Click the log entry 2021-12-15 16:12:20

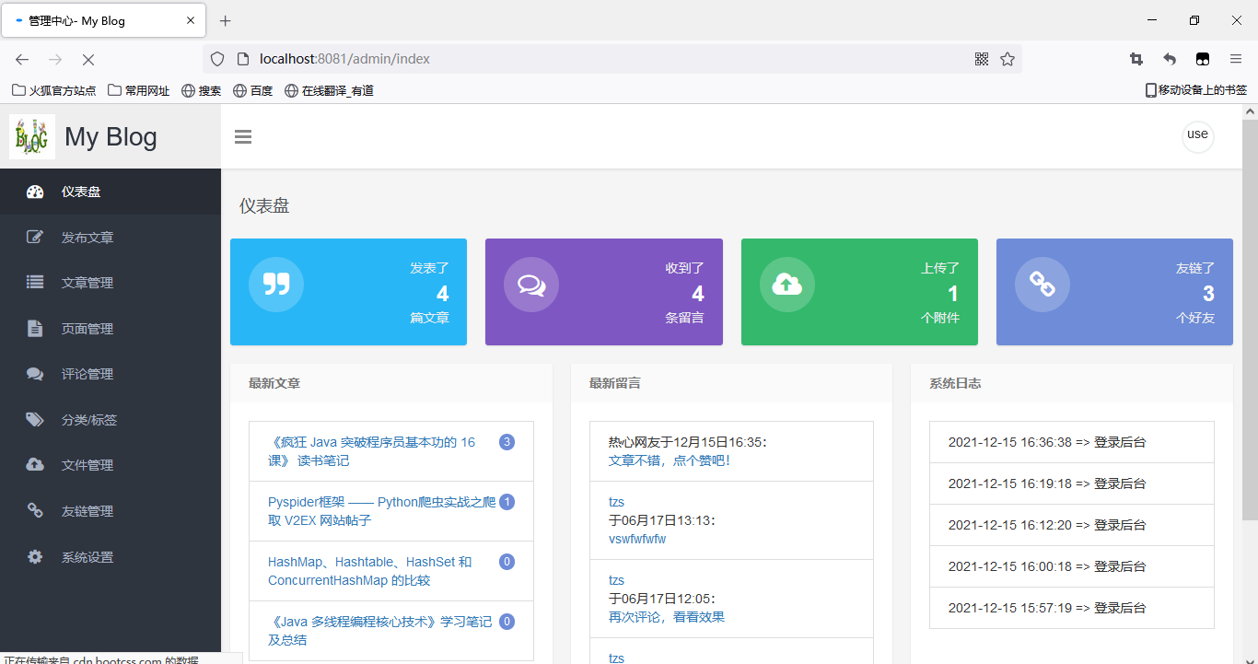pyautogui.click(x=1072, y=525)
